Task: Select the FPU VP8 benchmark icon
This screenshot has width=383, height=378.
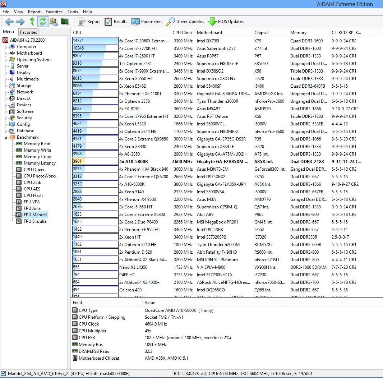Action: (19, 202)
